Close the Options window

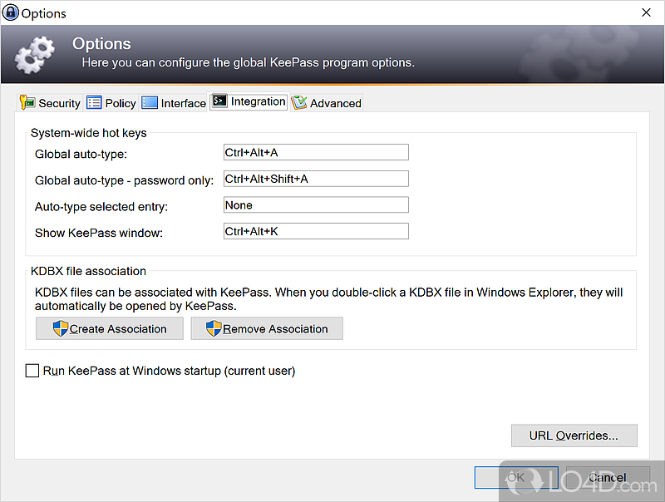(646, 12)
